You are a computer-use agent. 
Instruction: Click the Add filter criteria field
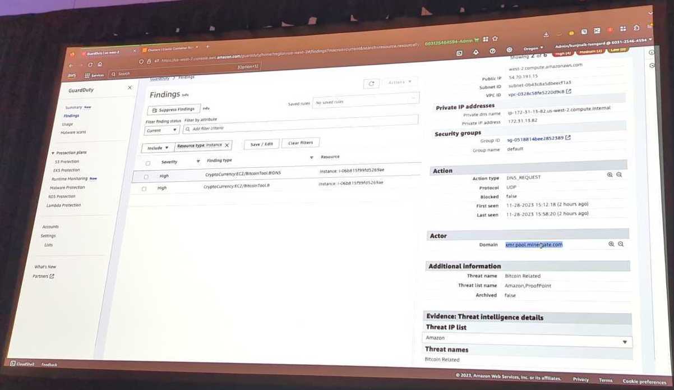click(x=301, y=125)
